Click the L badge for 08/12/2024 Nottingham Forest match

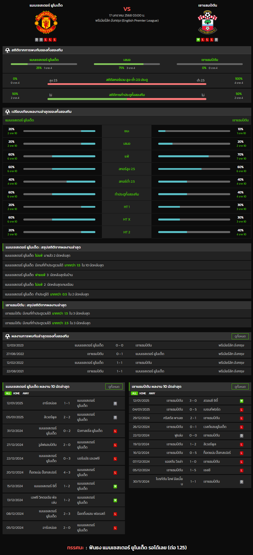[115, 514]
